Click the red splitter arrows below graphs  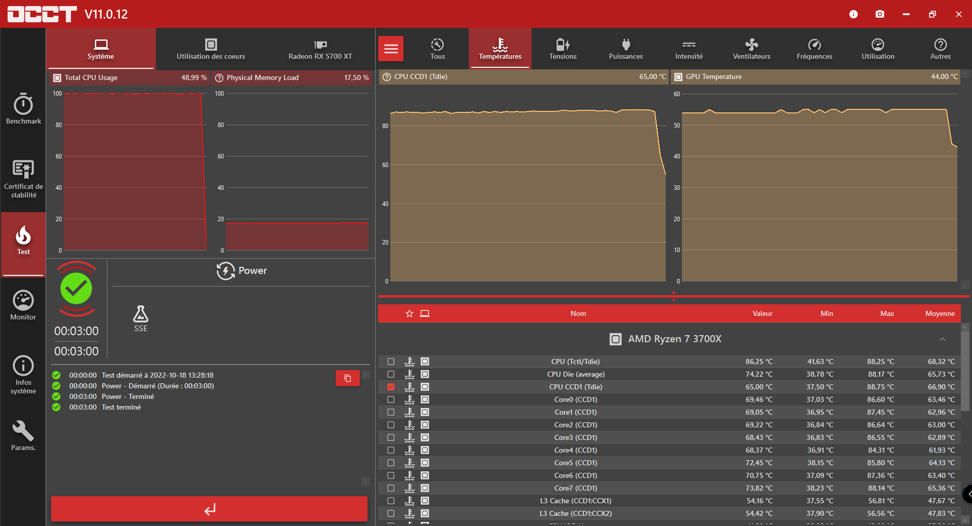click(x=673, y=296)
